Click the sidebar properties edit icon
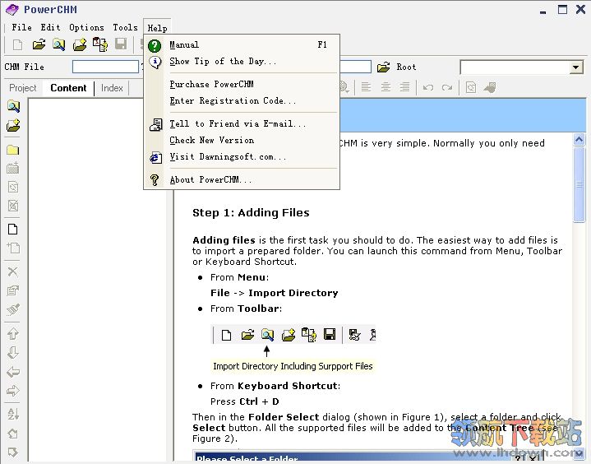This screenshot has height=464, width=591. (x=13, y=290)
